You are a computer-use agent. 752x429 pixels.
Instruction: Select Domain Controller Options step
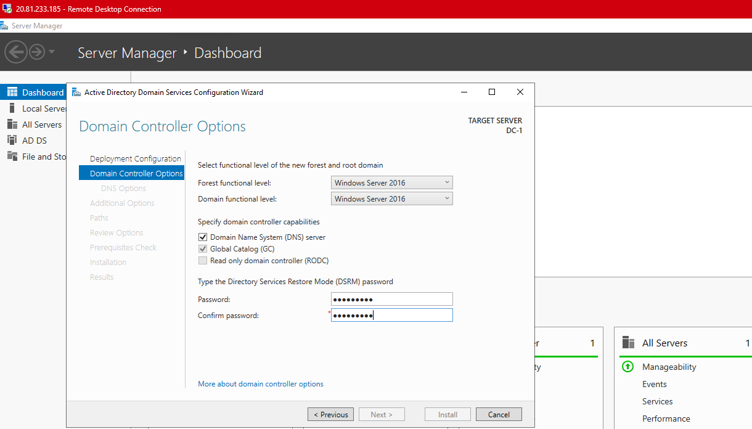[131, 173]
